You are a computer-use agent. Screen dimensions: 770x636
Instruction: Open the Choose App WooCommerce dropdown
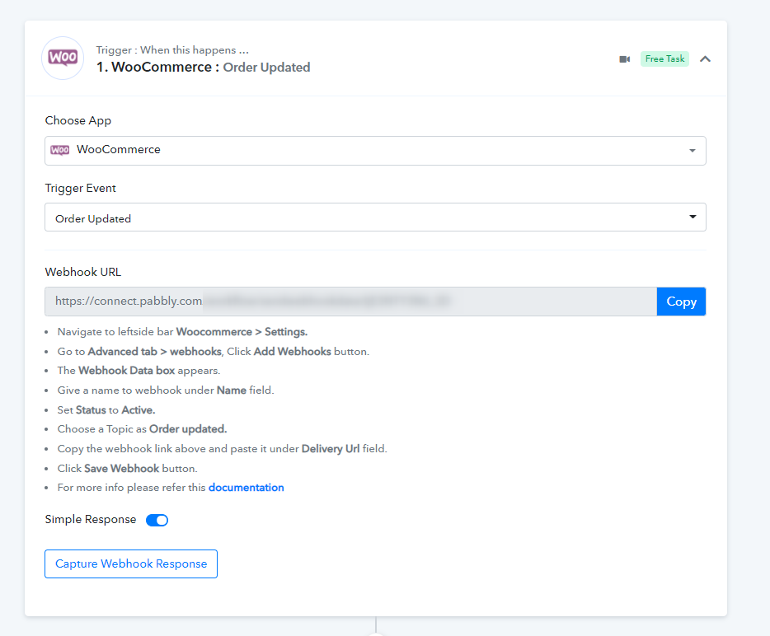[x=375, y=151]
